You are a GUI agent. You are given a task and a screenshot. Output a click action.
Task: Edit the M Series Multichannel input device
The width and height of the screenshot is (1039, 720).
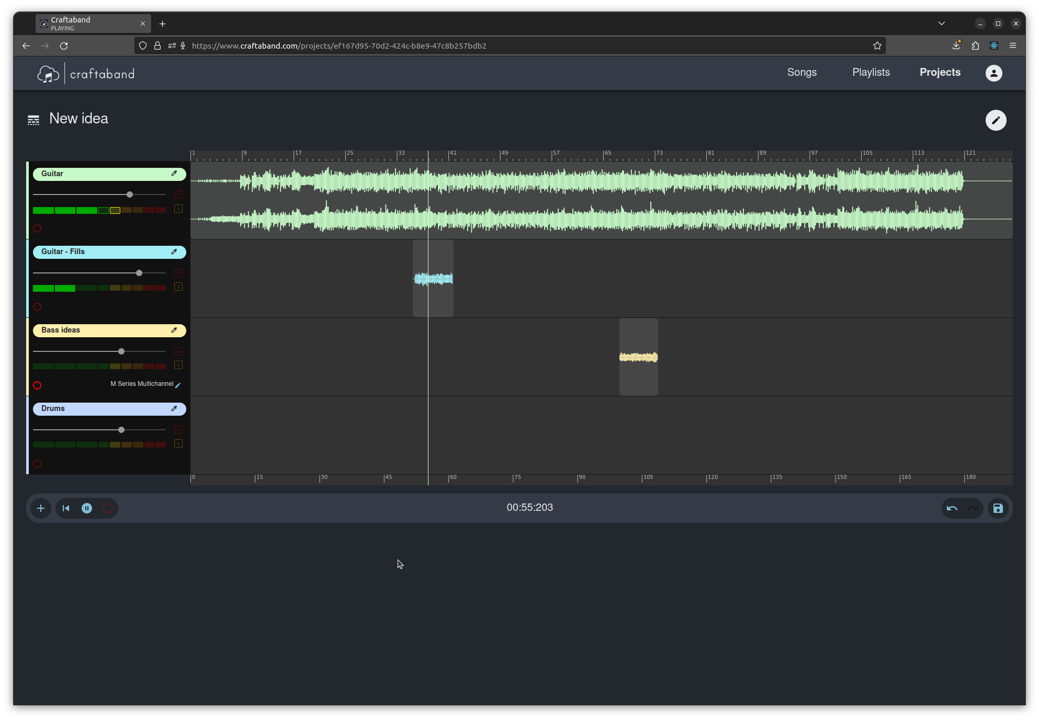(x=178, y=385)
